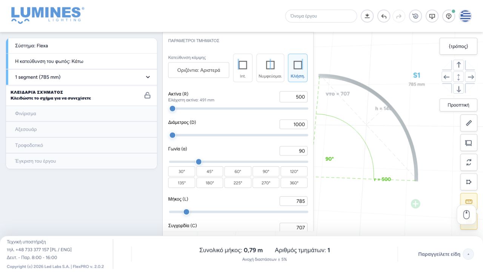Screen dimensions: 483x272
Task: Click the frame layers tool icon
Action: 469,143
